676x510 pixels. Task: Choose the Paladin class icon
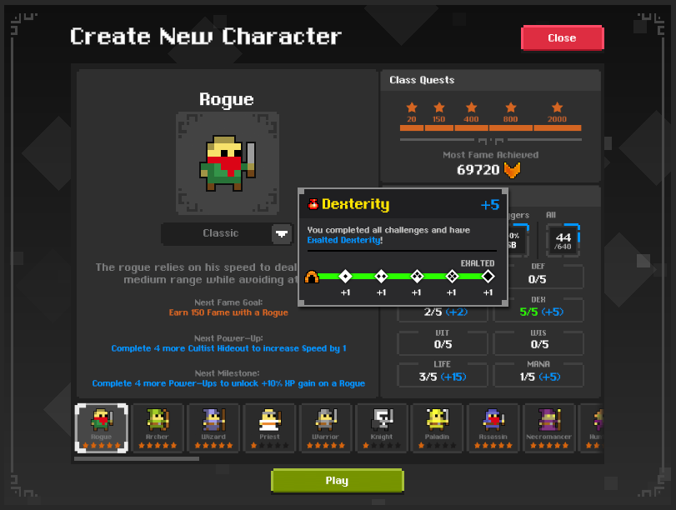pos(437,427)
